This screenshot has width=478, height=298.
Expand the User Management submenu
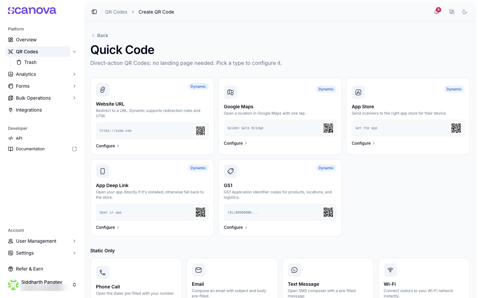click(74, 241)
